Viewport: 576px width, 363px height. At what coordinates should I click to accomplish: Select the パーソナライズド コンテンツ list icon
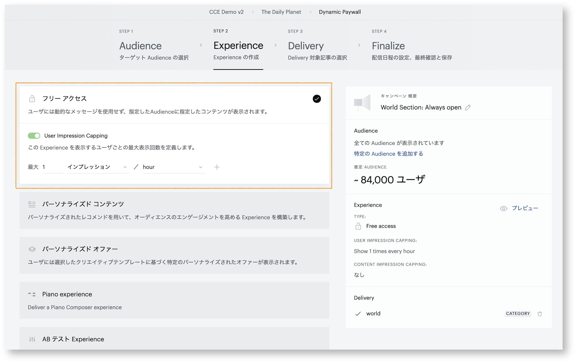(x=32, y=204)
